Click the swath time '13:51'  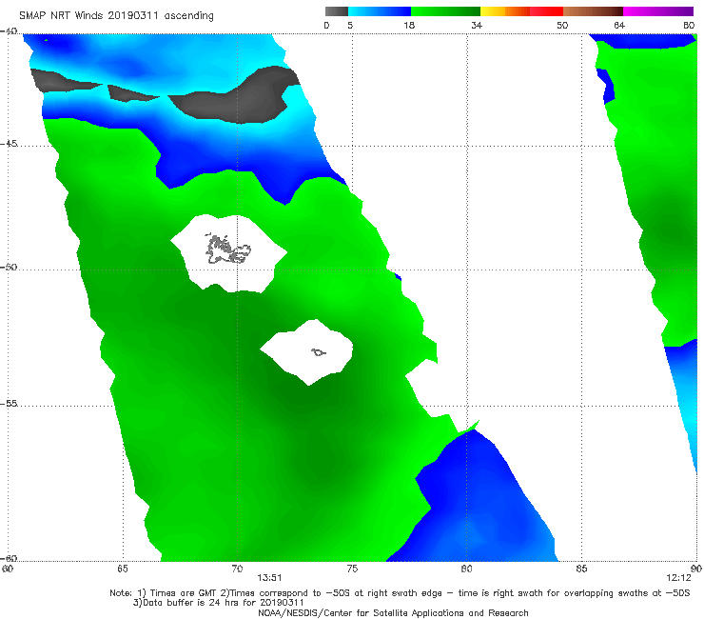(x=269, y=578)
